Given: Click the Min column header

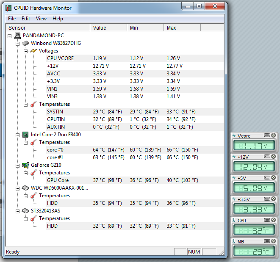Looking at the screenshot, I should point(146,28).
